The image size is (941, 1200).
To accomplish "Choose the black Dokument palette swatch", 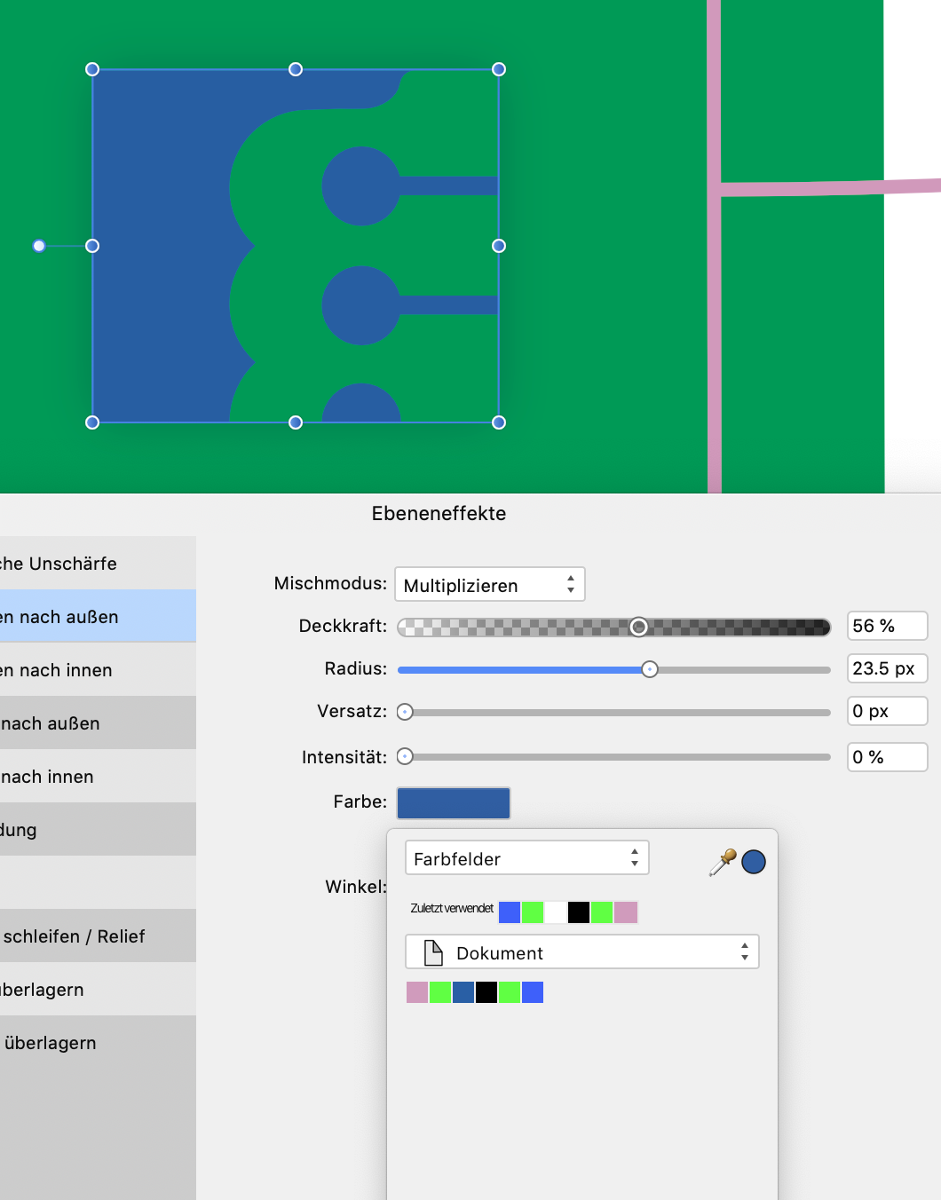I will [486, 992].
